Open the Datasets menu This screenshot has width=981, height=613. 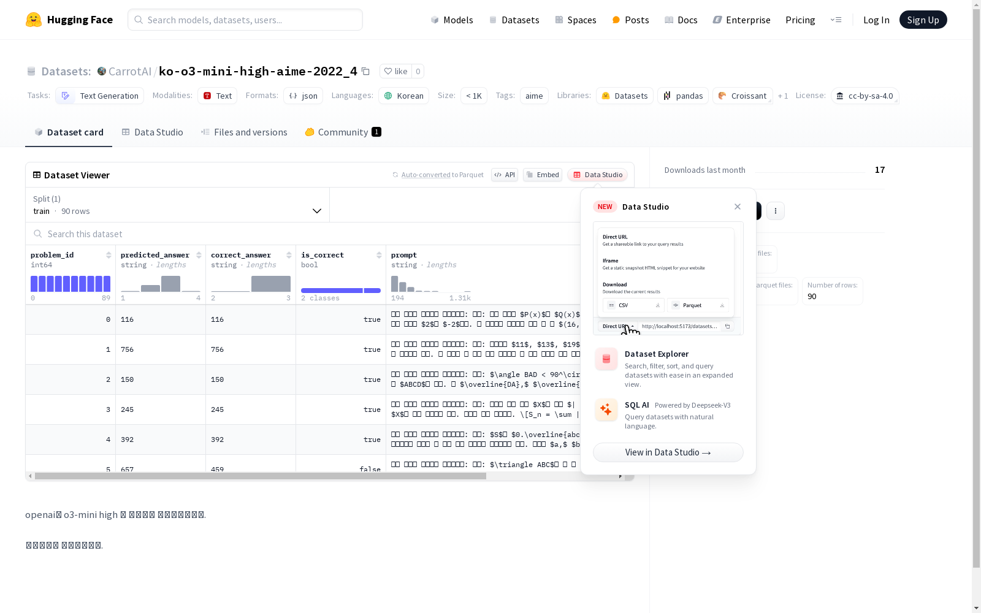[x=514, y=20]
